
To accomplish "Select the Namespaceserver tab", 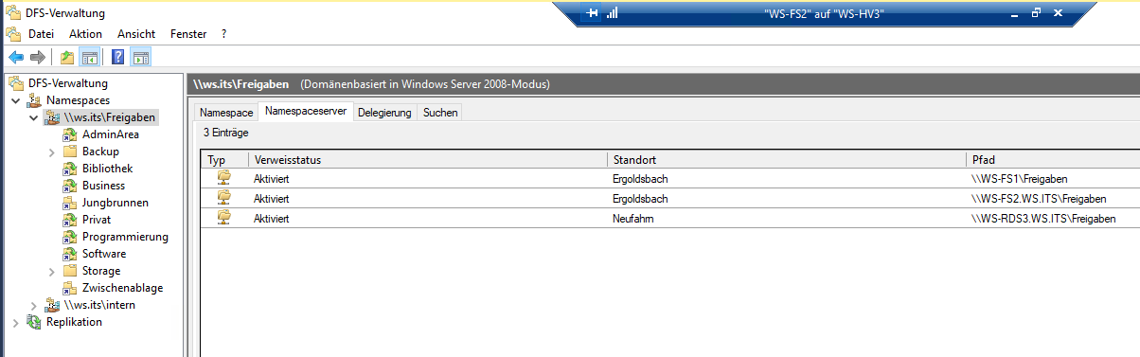I will click(307, 112).
